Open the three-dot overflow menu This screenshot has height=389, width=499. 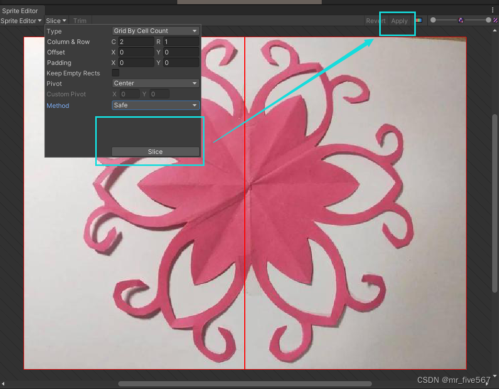[492, 9]
